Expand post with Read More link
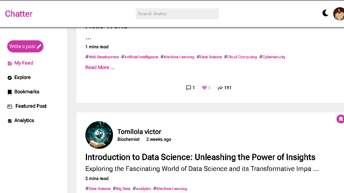344x193 pixels. (x=100, y=67)
